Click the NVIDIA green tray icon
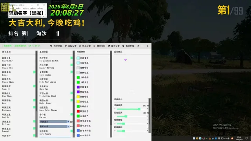 207,138
